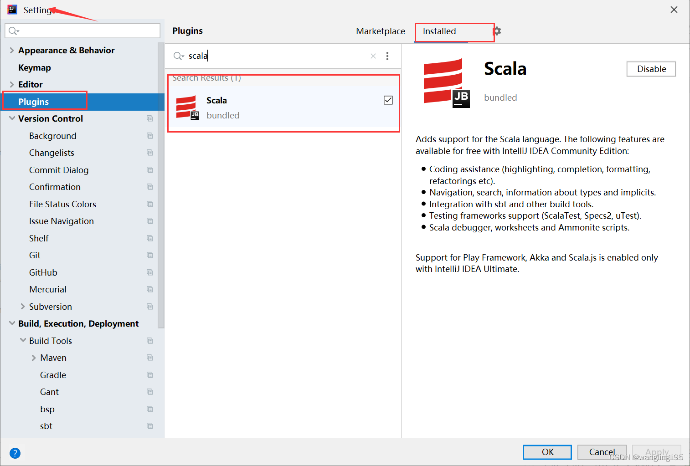Viewport: 690px width, 466px height.
Task: Click project-level icon beside Subversion
Action: click(149, 307)
